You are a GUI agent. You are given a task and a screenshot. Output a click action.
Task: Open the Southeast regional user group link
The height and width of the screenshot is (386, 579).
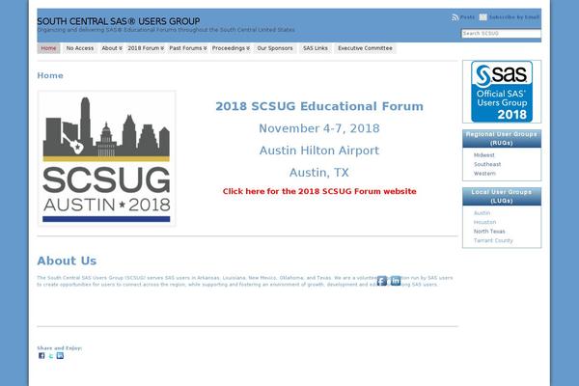pos(487,164)
